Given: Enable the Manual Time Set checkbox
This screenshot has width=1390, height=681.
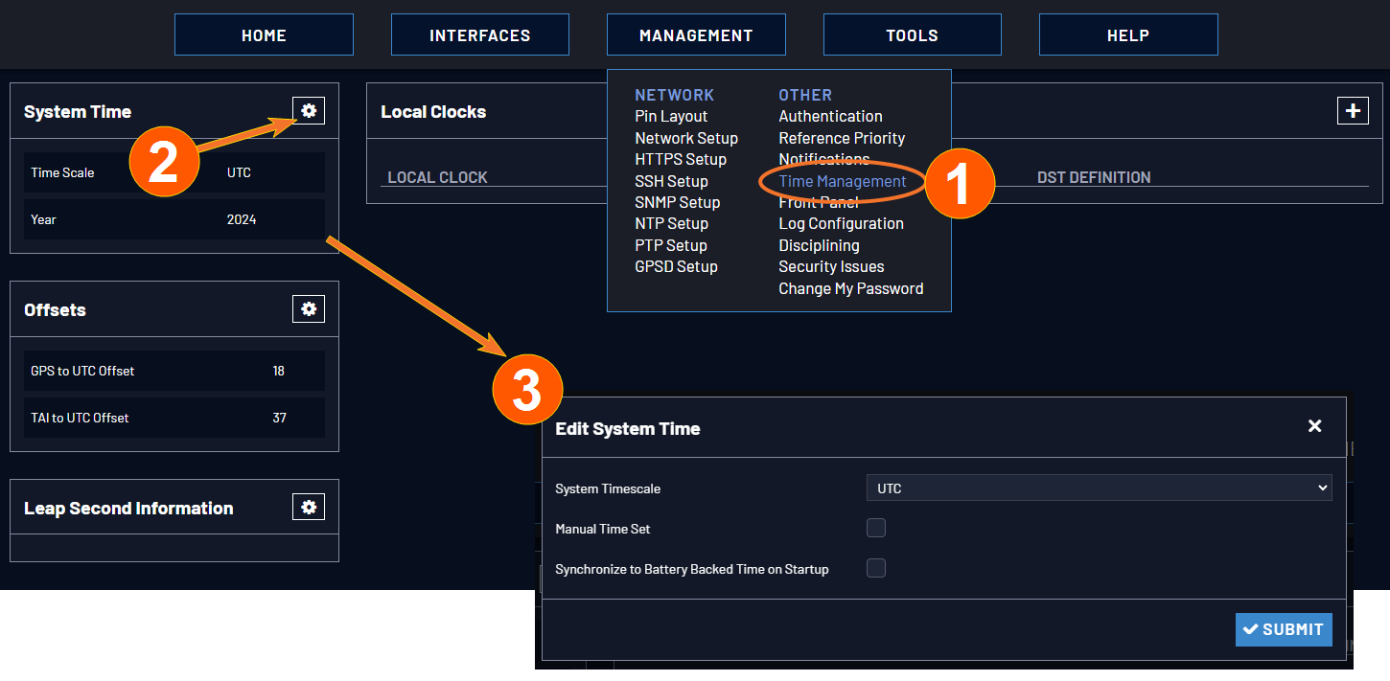Looking at the screenshot, I should tap(876, 529).
